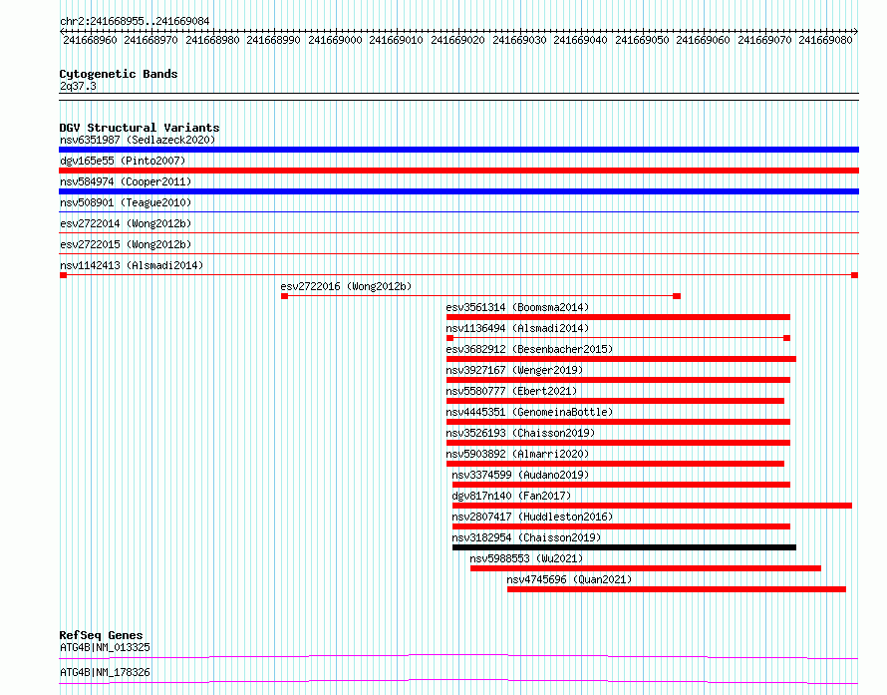Click ruler position 241669030
The image size is (887, 695).
tap(519, 40)
